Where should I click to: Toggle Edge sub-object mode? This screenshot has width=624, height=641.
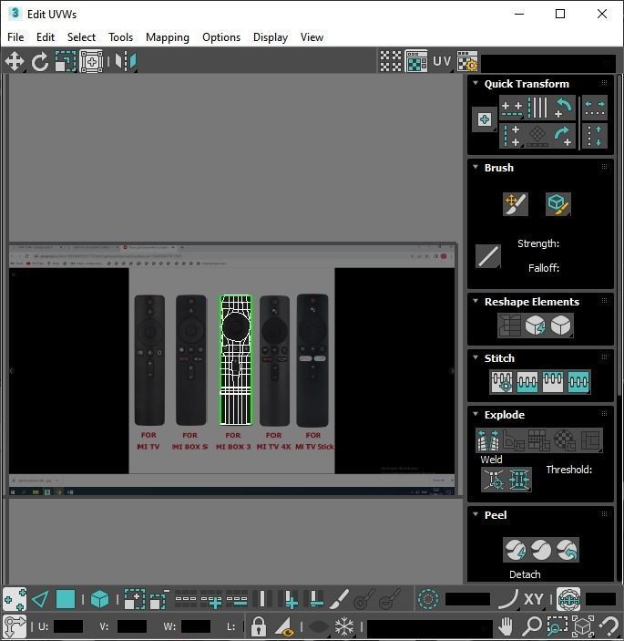(x=40, y=600)
